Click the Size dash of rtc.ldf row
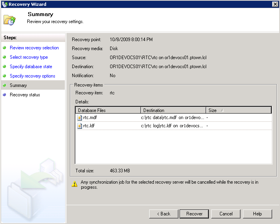 [207, 126]
